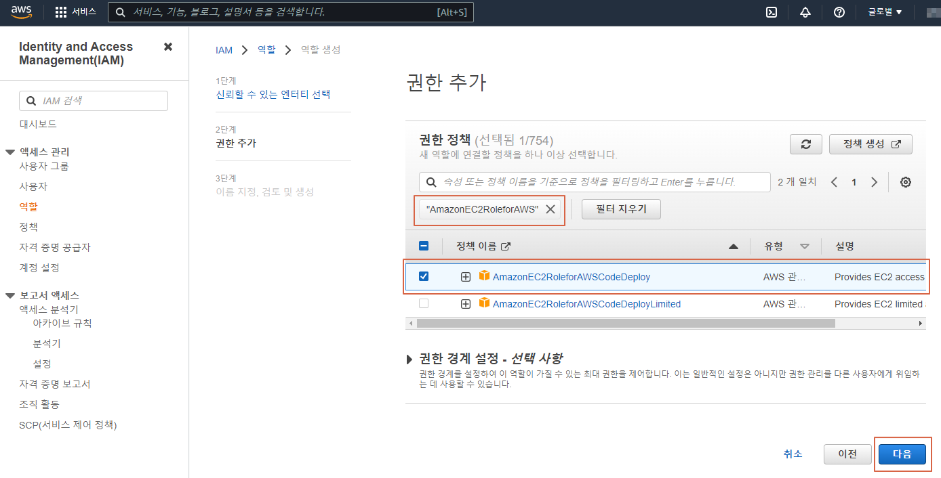Click the 취소 link

tap(793, 454)
